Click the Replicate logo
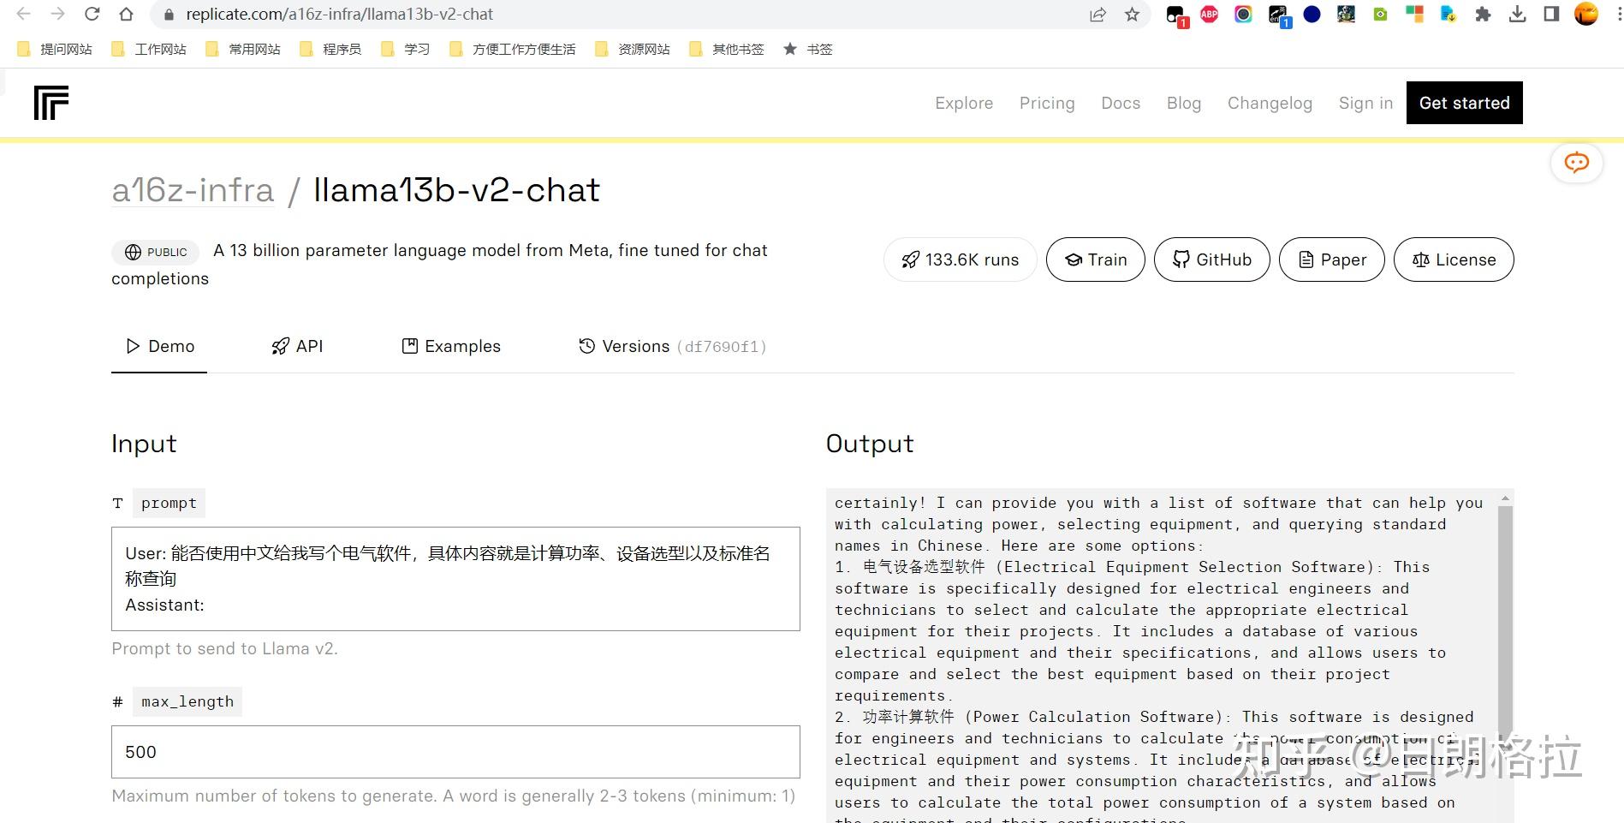The width and height of the screenshot is (1624, 823). click(x=51, y=103)
